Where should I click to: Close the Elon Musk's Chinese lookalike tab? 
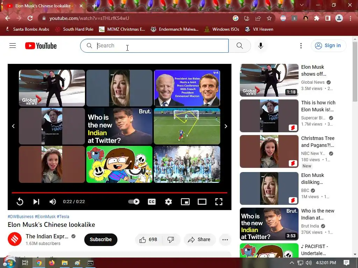pyautogui.click(x=81, y=6)
